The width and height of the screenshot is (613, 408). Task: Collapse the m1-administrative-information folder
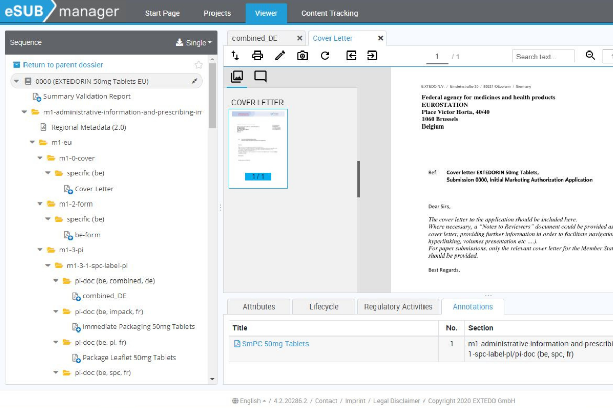tap(24, 112)
